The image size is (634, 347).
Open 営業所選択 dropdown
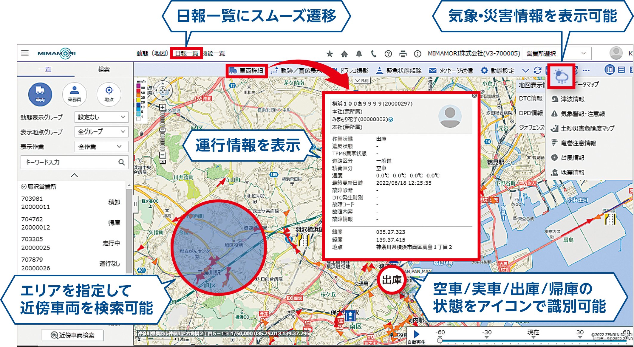coord(557,53)
